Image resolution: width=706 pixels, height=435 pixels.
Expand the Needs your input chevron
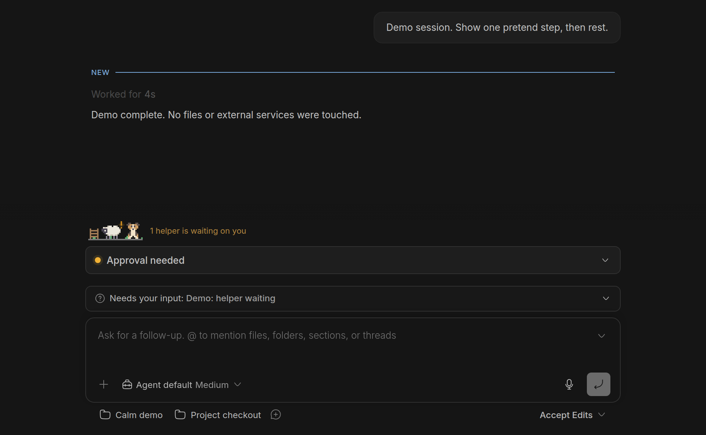tap(606, 298)
